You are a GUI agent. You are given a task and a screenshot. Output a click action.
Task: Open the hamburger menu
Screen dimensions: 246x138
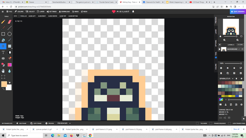2,12
